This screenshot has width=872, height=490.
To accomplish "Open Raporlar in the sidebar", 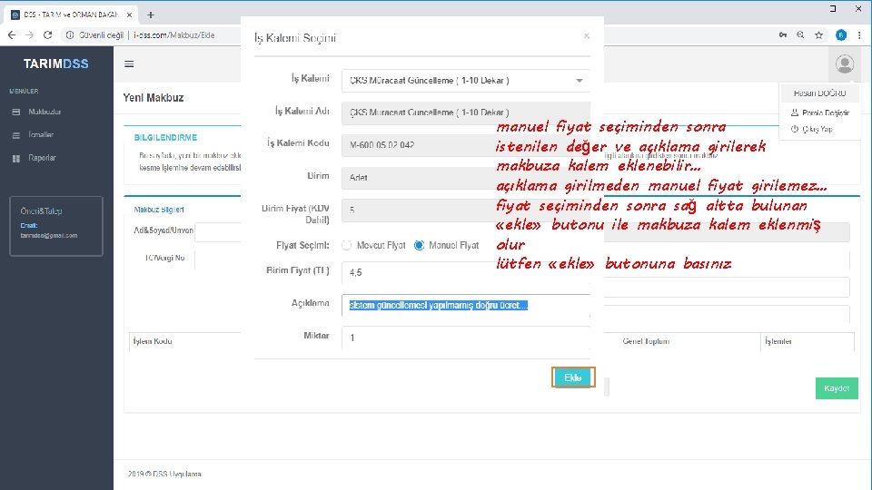I will coord(43,158).
